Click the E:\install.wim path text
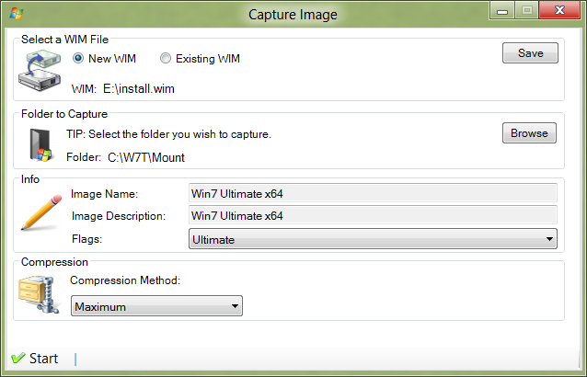Viewport: 587px width, 377px height. [139, 88]
